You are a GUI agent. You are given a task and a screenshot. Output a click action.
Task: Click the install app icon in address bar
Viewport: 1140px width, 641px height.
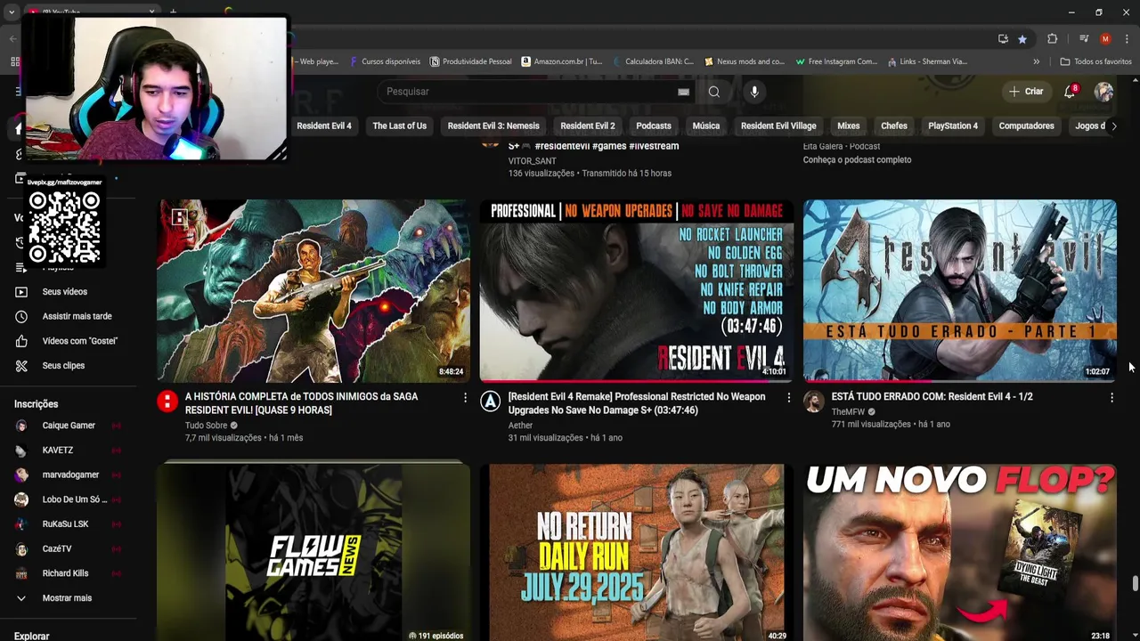[x=1003, y=39]
